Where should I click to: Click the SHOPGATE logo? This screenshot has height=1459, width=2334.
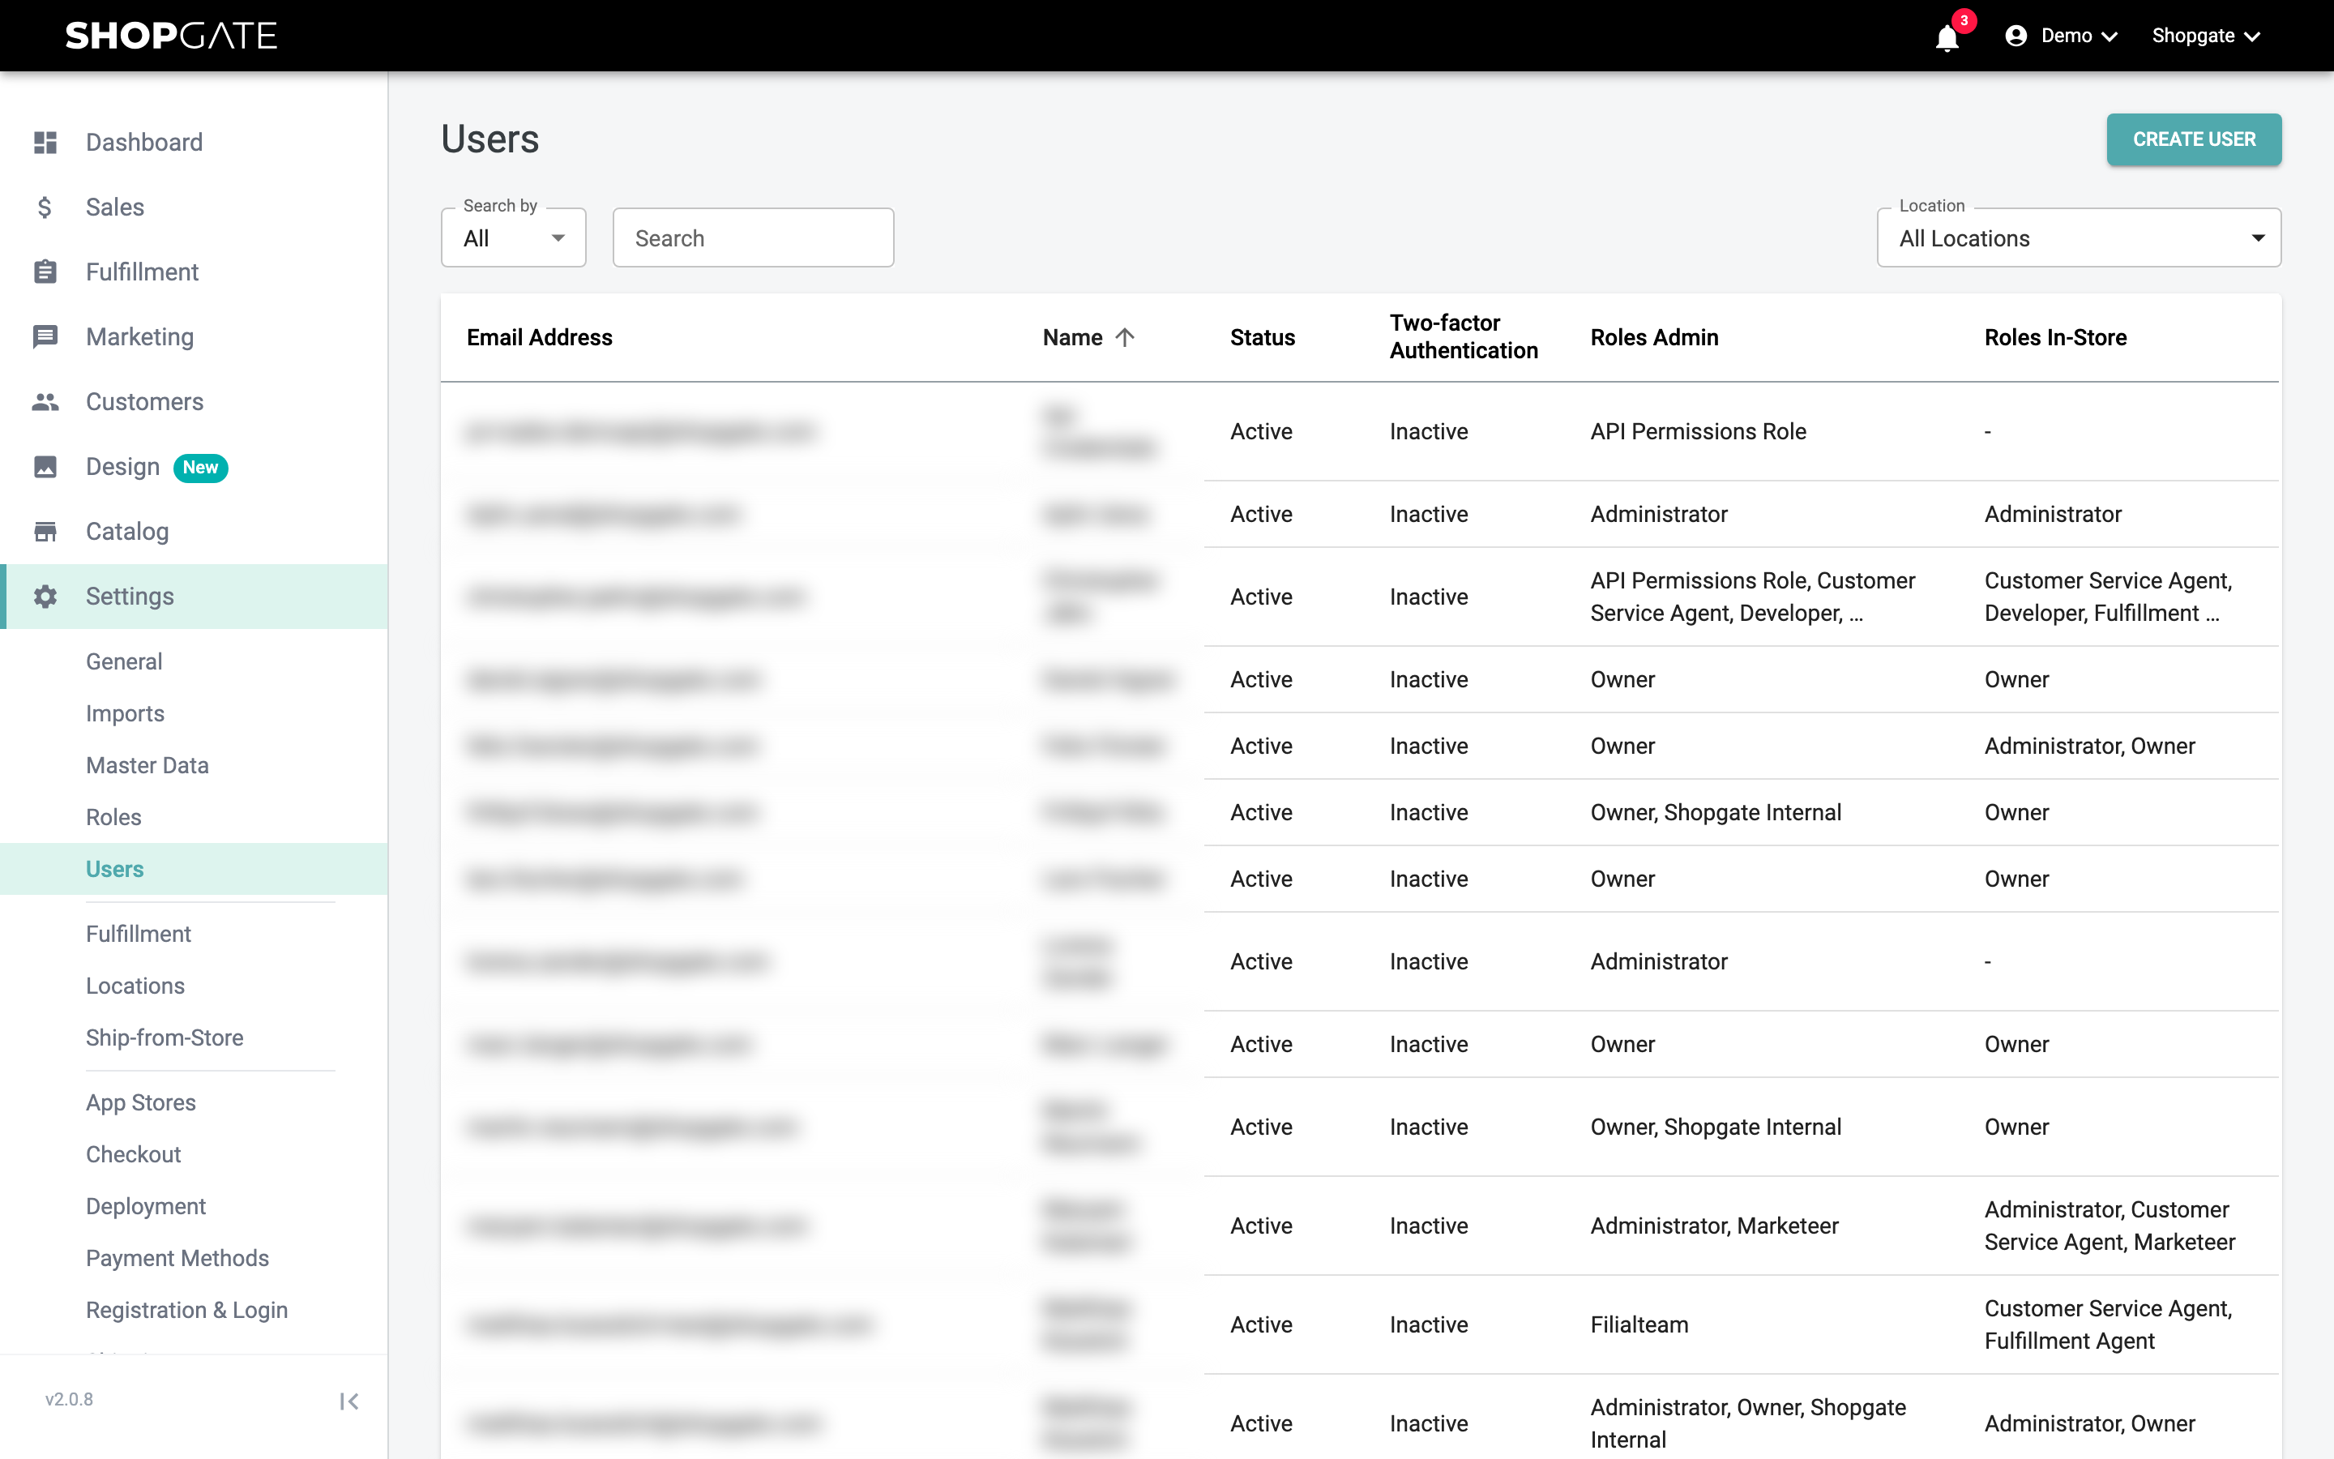tap(172, 36)
